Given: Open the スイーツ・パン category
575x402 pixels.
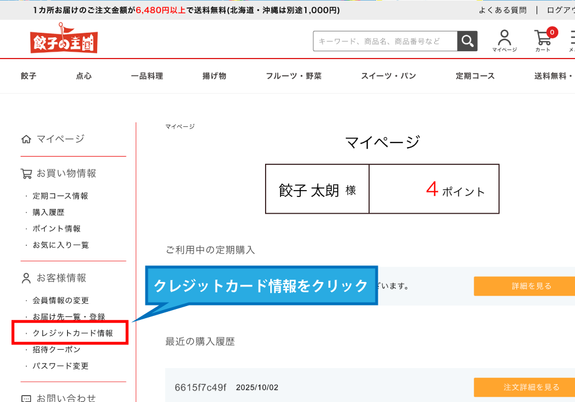Looking at the screenshot, I should (388, 76).
